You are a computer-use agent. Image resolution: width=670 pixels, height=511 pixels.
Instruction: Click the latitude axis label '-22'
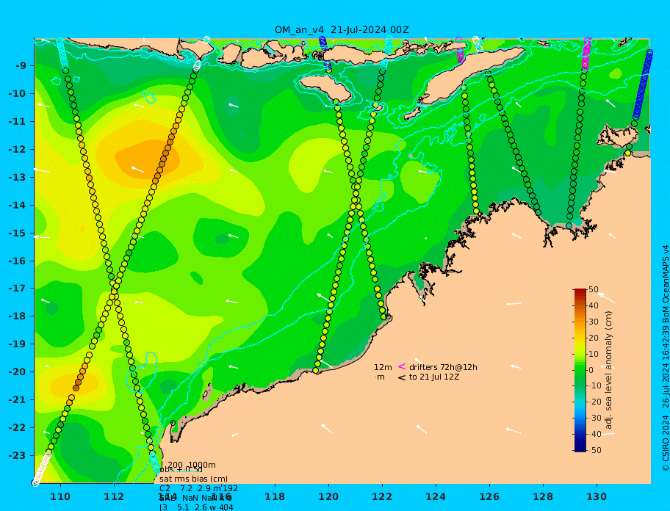coord(18,428)
